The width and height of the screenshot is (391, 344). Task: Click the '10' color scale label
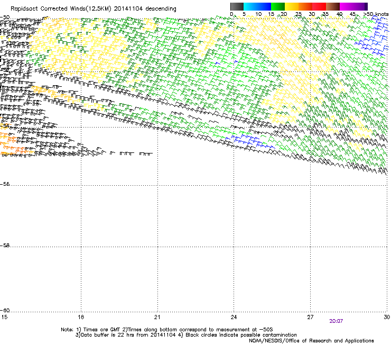click(x=258, y=14)
